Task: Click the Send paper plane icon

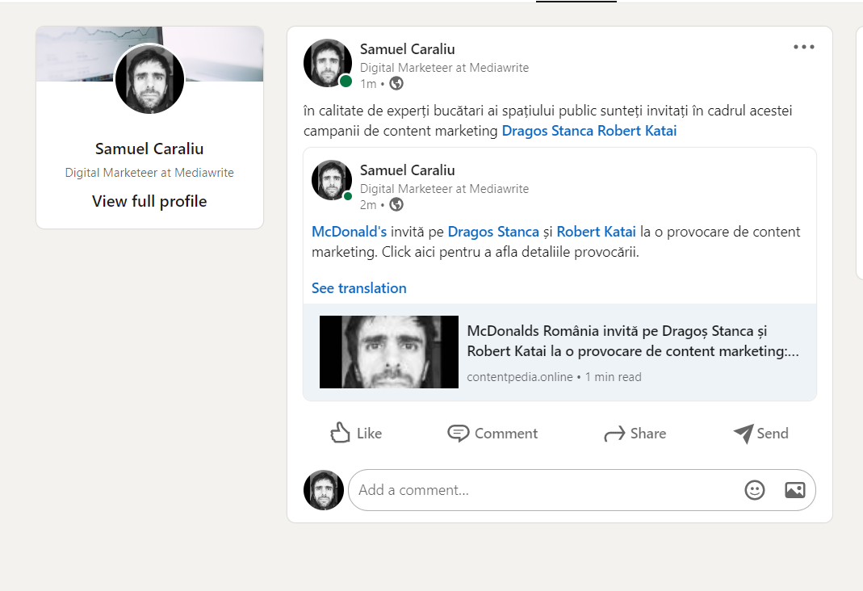Action: pyautogui.click(x=743, y=434)
